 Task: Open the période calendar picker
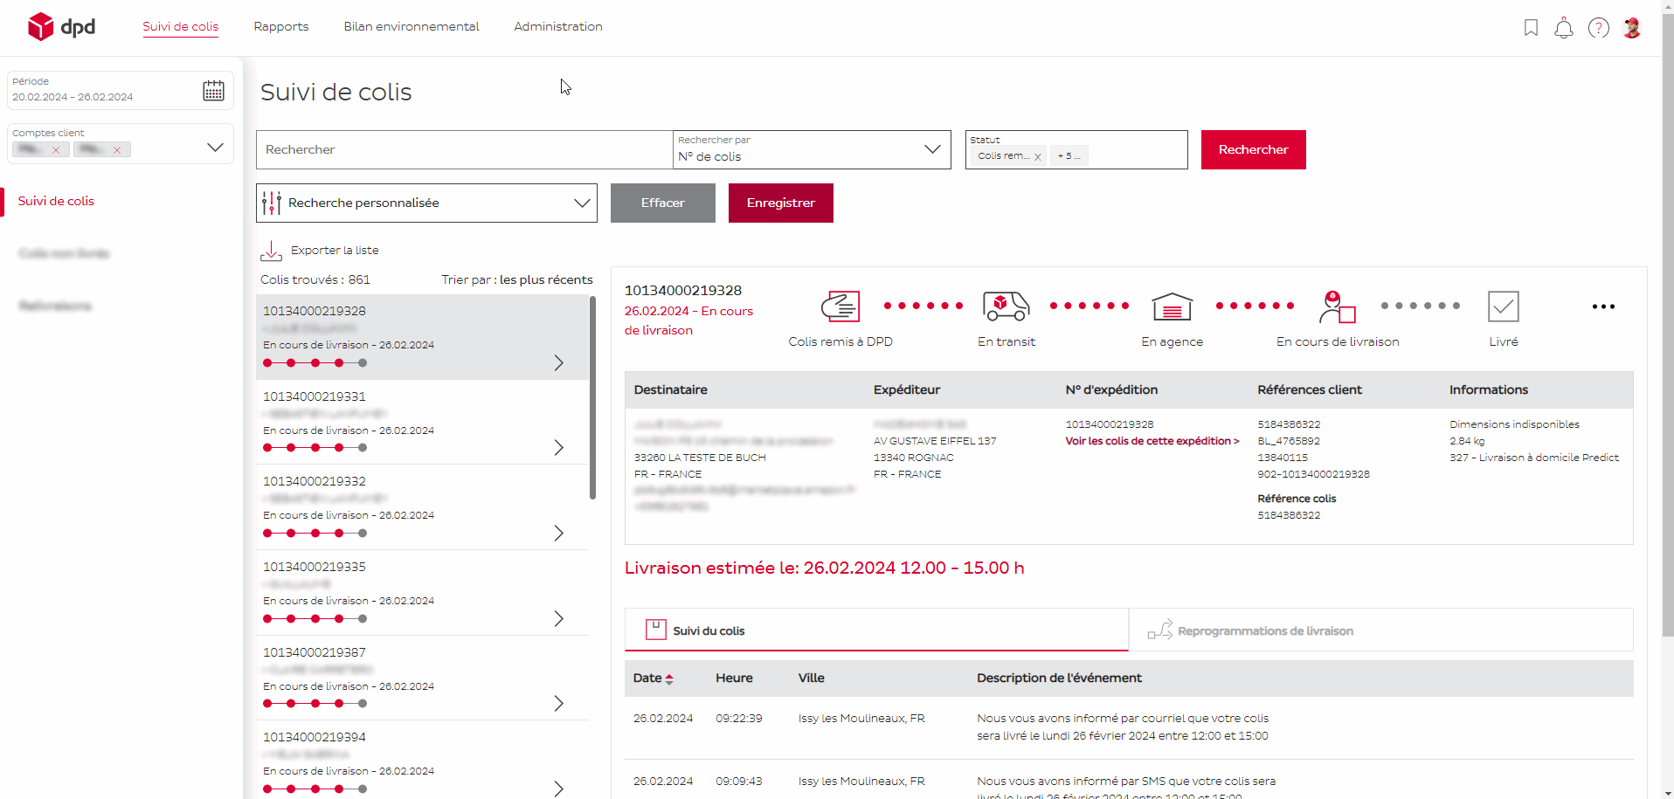[x=213, y=91]
